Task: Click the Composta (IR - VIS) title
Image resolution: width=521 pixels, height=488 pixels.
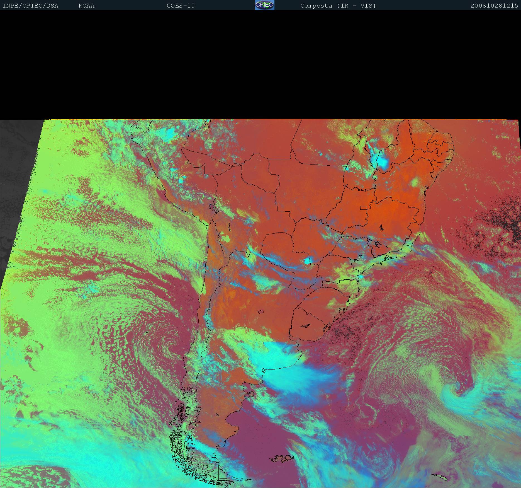Action: [338, 6]
